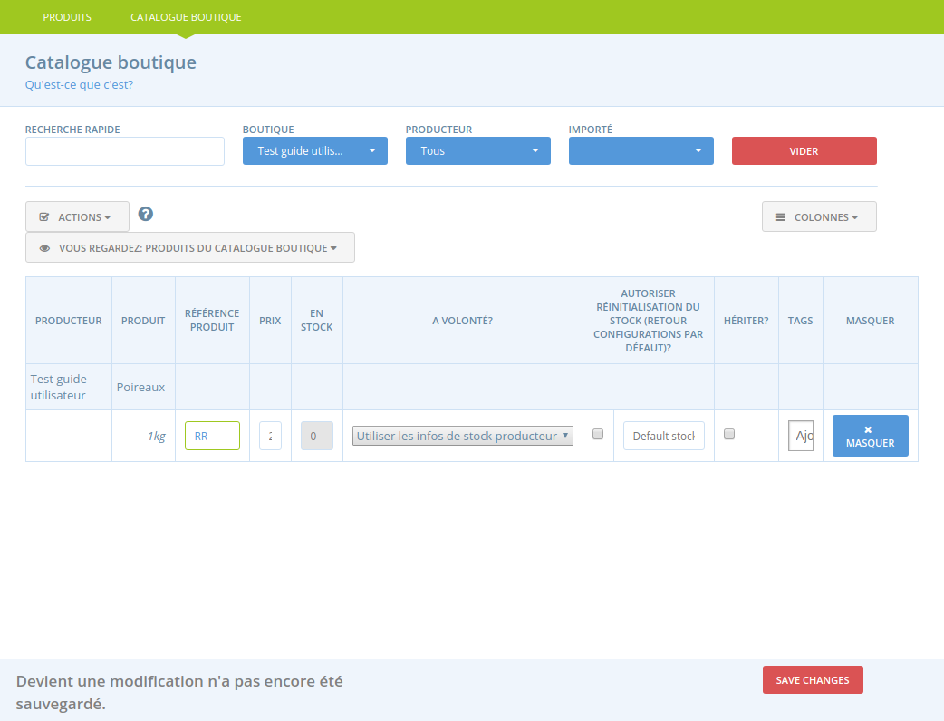Switch to the Produits tab
Screen dimensions: 944x721
[67, 17]
